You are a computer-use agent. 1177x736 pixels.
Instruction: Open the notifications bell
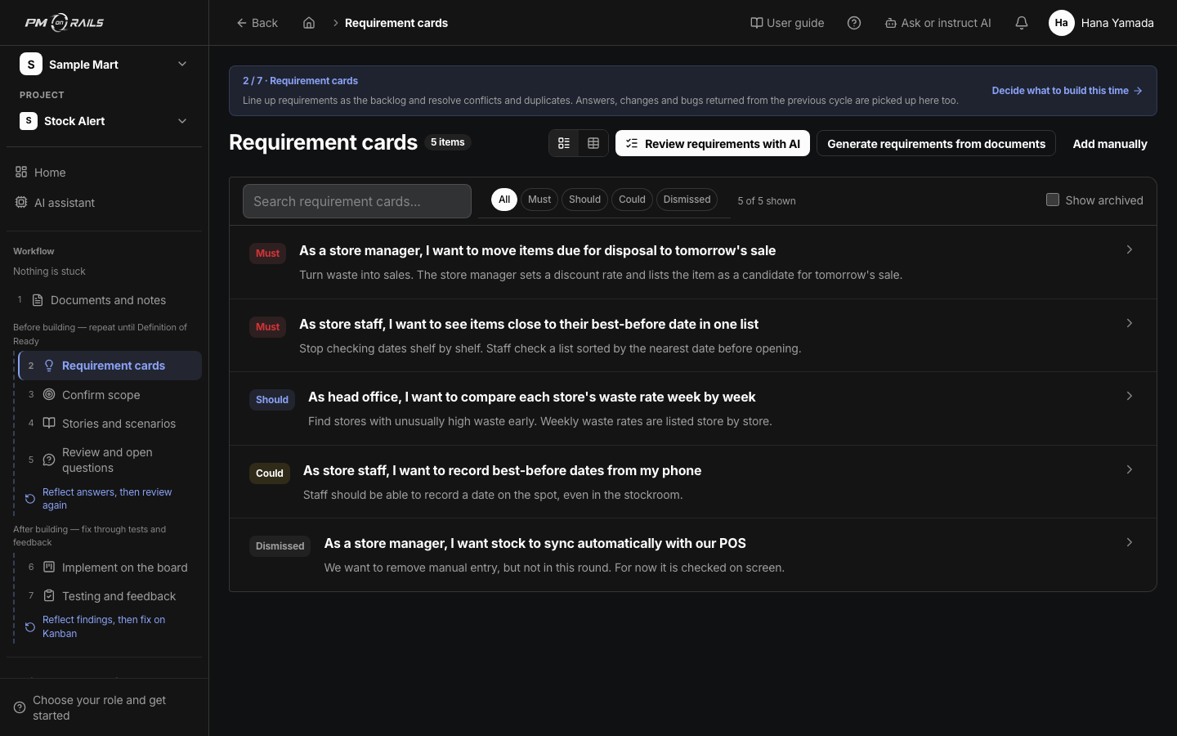click(1022, 23)
